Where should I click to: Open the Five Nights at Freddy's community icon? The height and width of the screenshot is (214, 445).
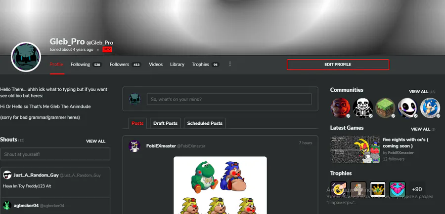tap(340, 108)
